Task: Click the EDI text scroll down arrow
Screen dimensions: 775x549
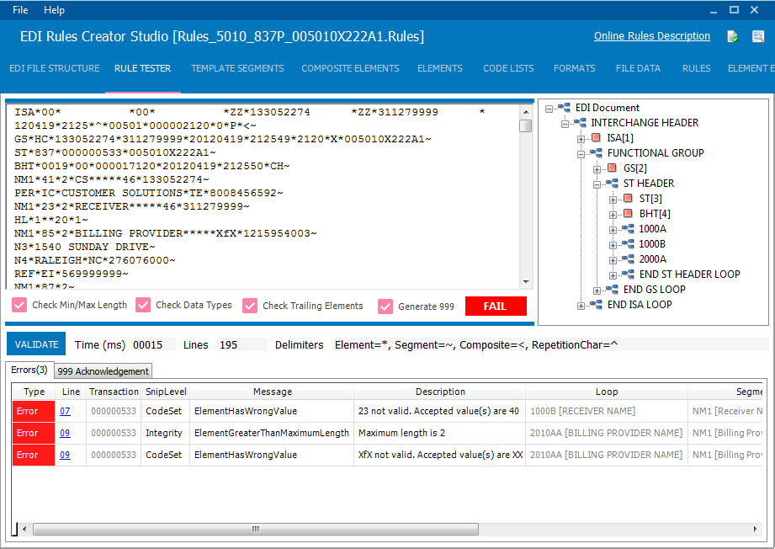Action: [x=526, y=282]
